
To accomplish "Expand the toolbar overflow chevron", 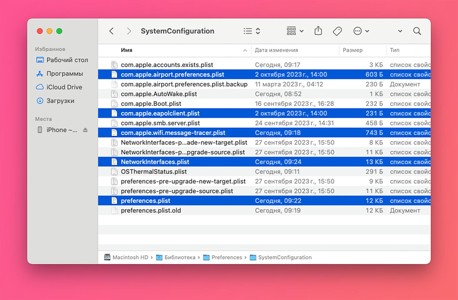I will [400, 31].
